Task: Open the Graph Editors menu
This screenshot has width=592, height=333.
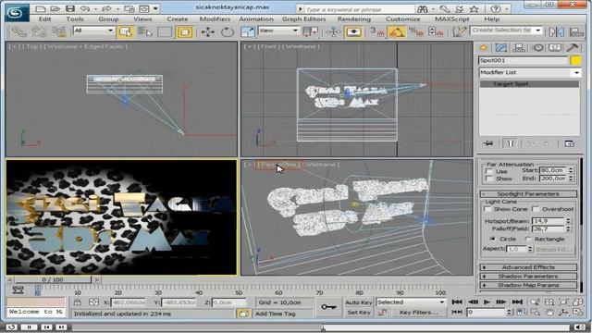Action: coord(304,18)
